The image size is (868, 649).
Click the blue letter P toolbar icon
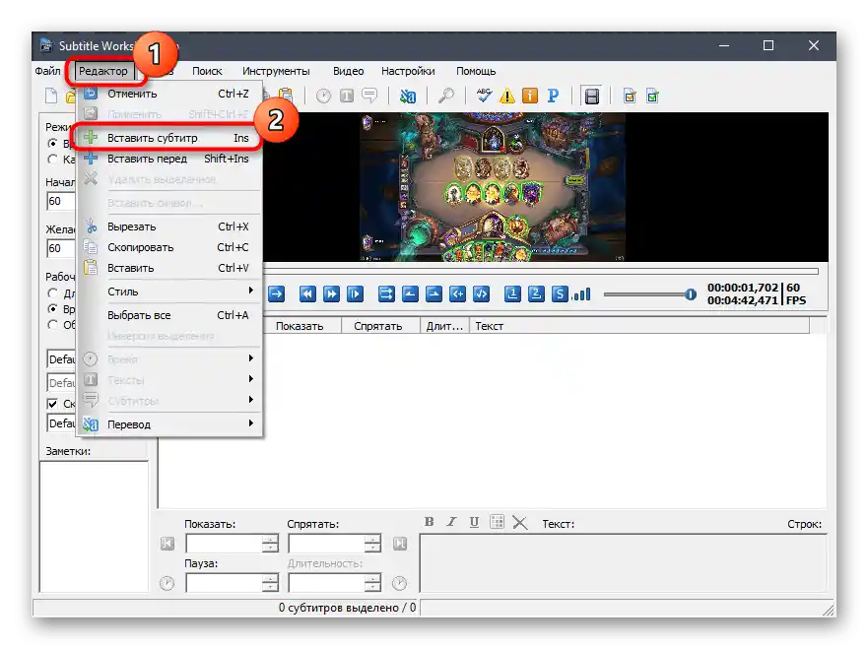point(553,96)
